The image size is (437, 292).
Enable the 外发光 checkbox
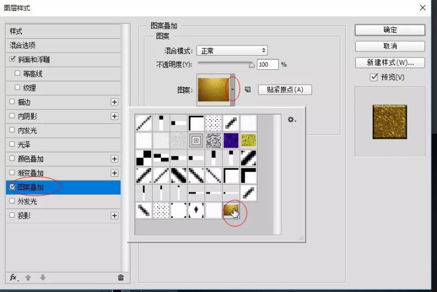click(13, 202)
